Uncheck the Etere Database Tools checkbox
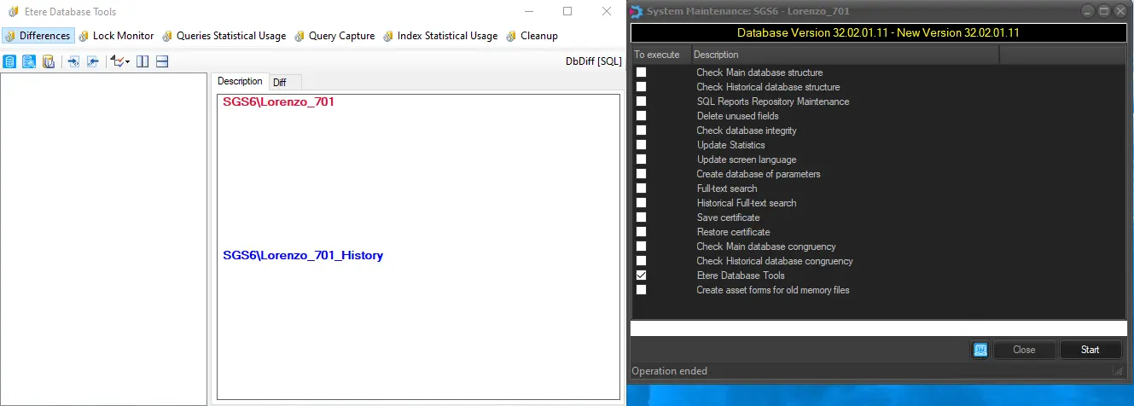 (641, 275)
